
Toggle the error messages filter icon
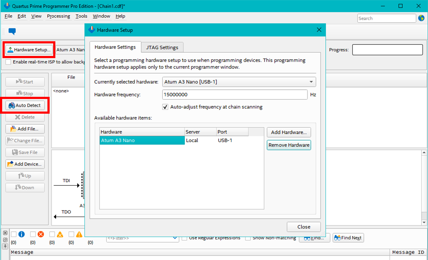41,235
